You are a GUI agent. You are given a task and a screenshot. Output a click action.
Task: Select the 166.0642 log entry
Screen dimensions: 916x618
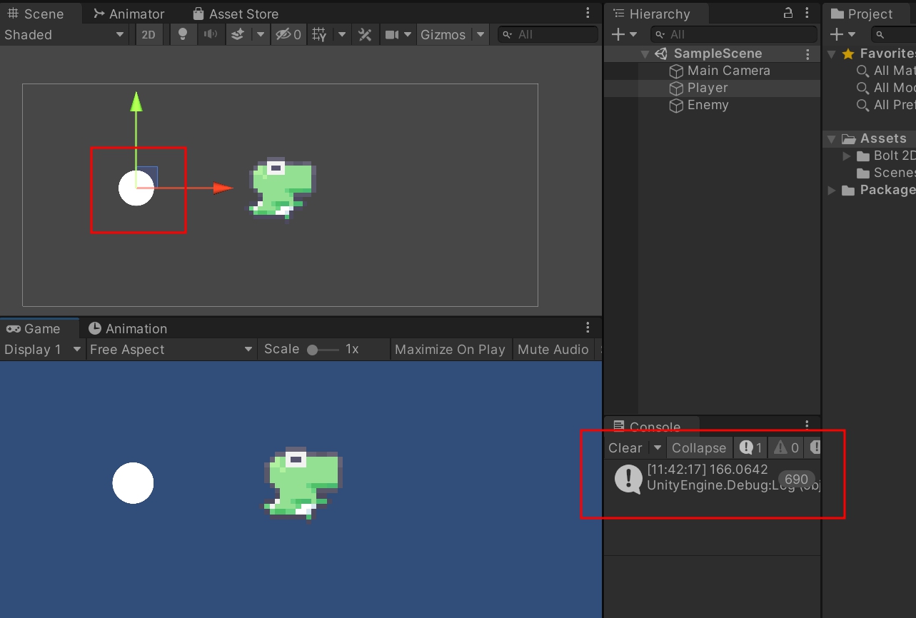[712, 478]
